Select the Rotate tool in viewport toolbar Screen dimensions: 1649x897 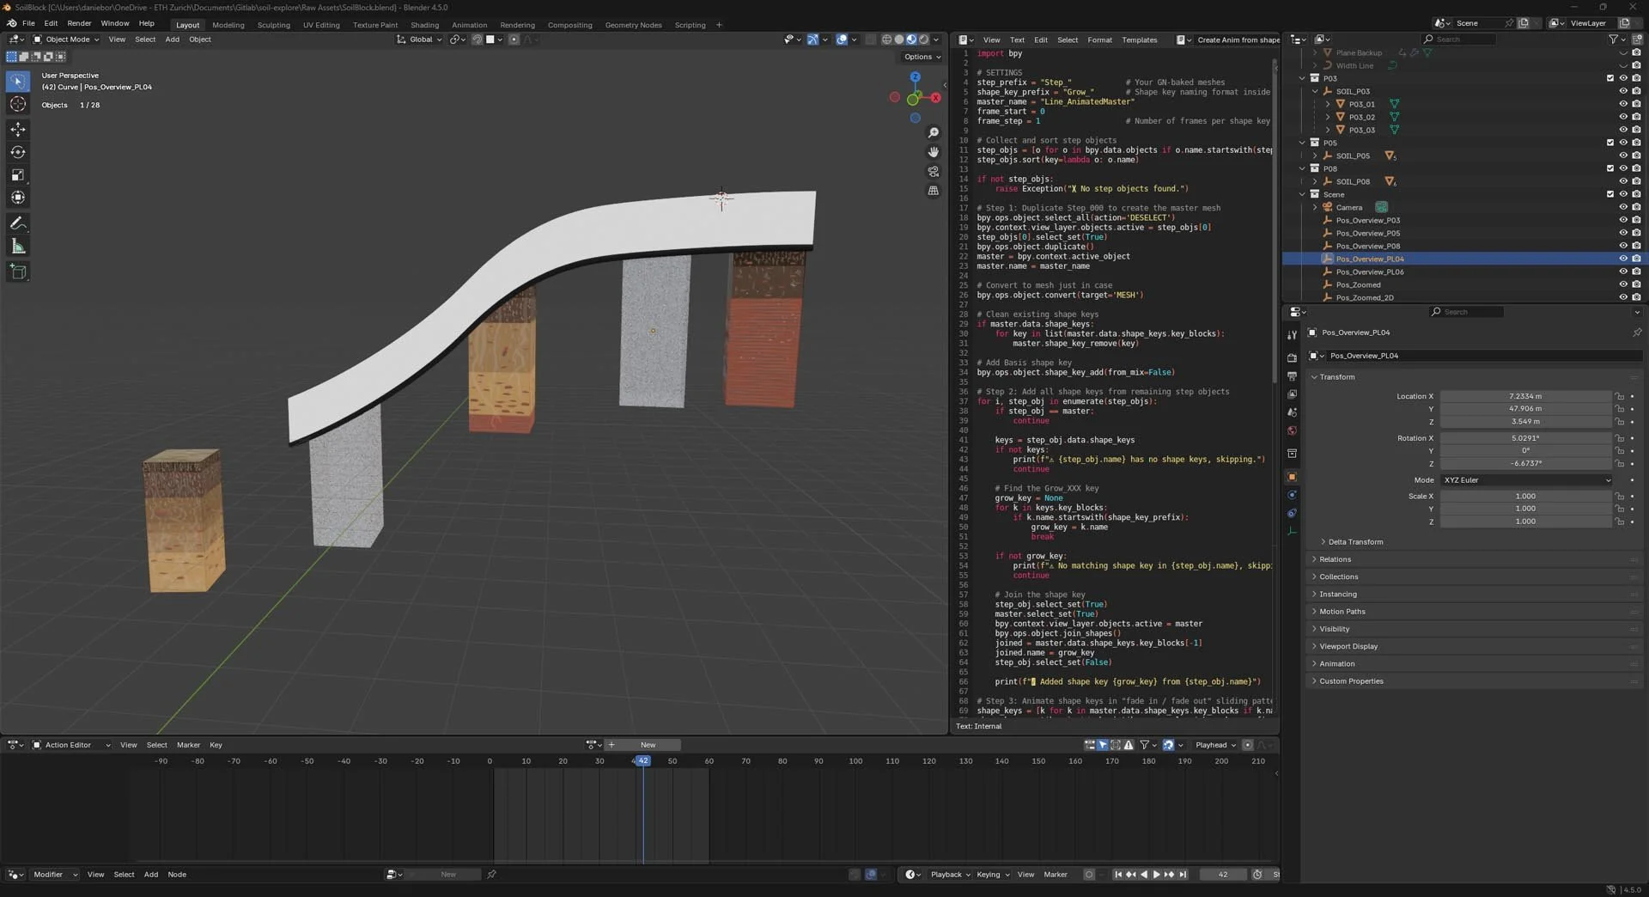pyautogui.click(x=18, y=152)
